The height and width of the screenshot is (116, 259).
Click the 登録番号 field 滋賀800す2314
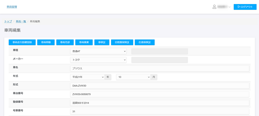click(x=159, y=103)
